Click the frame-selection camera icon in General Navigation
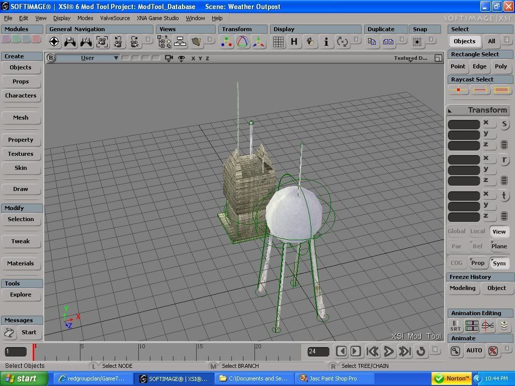The height and width of the screenshot is (386, 515). 102,42
